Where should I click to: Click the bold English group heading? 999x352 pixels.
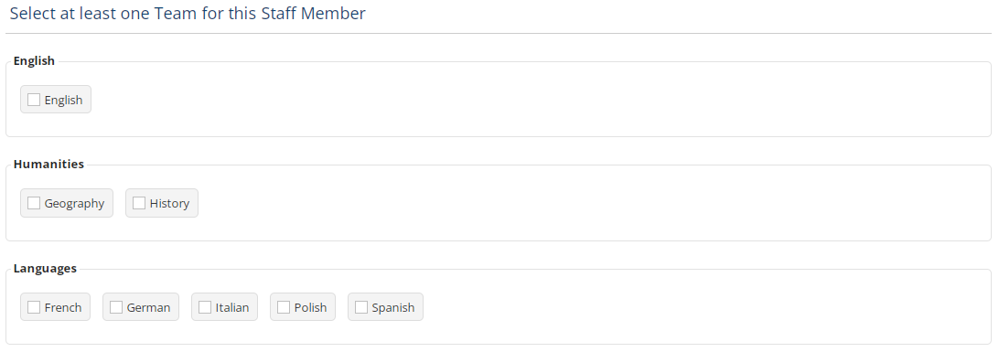34,61
